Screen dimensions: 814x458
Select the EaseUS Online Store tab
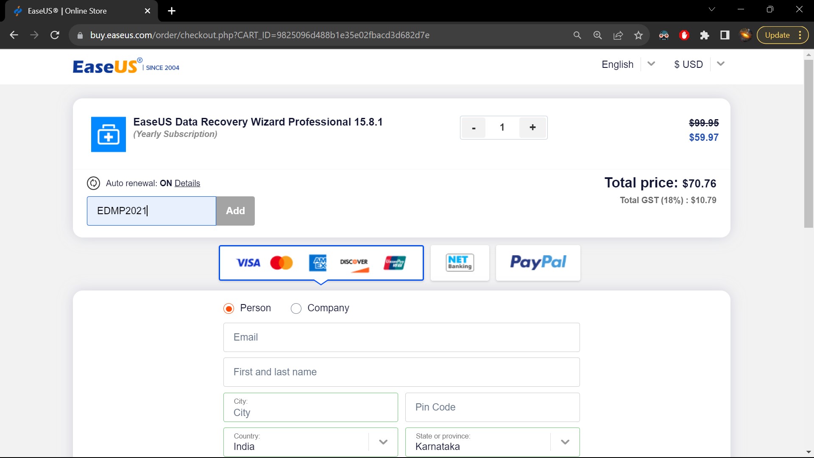pos(81,11)
